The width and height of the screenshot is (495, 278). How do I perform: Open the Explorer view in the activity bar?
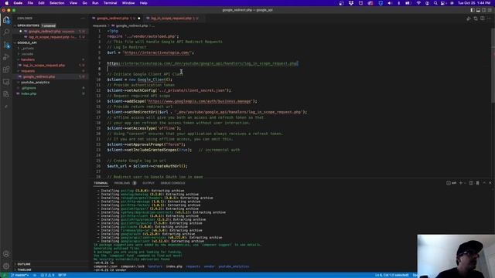point(6,20)
